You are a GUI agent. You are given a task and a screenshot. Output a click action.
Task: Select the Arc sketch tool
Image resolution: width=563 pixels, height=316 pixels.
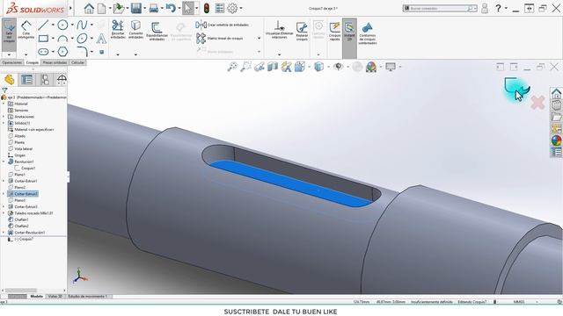(x=62, y=39)
